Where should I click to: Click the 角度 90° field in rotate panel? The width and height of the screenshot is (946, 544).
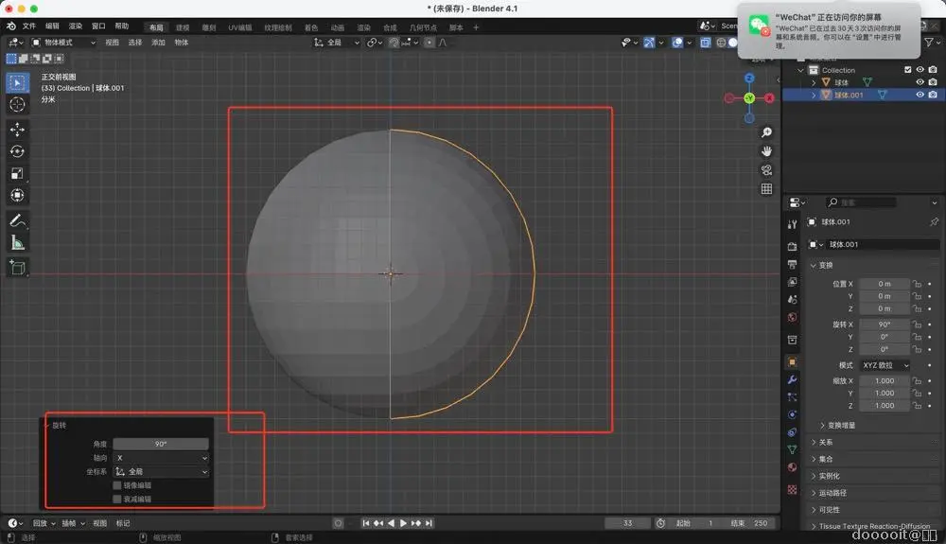160,444
